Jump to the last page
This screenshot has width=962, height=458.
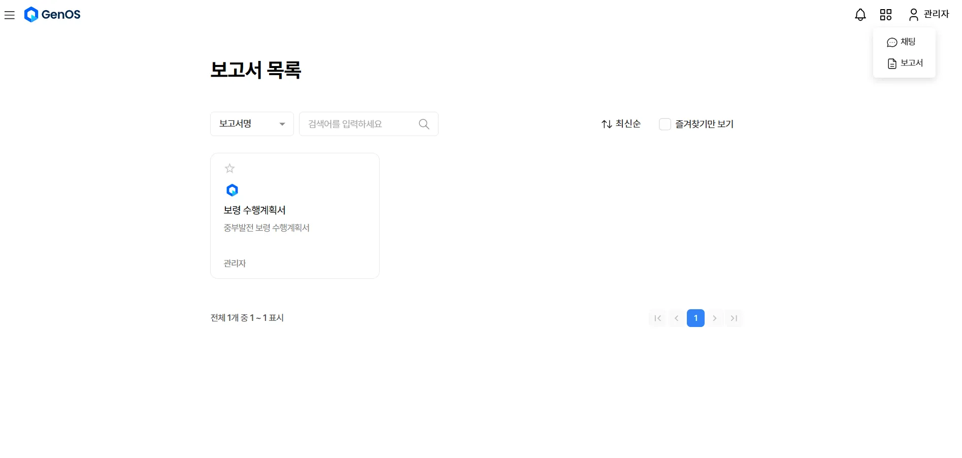pyautogui.click(x=734, y=318)
